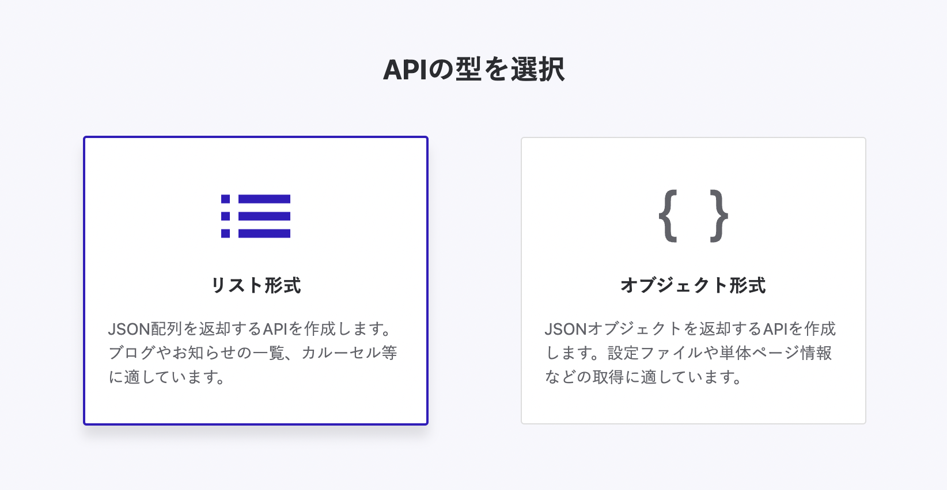
Task: Click the word JSON in the object card description
Action: click(x=566, y=329)
